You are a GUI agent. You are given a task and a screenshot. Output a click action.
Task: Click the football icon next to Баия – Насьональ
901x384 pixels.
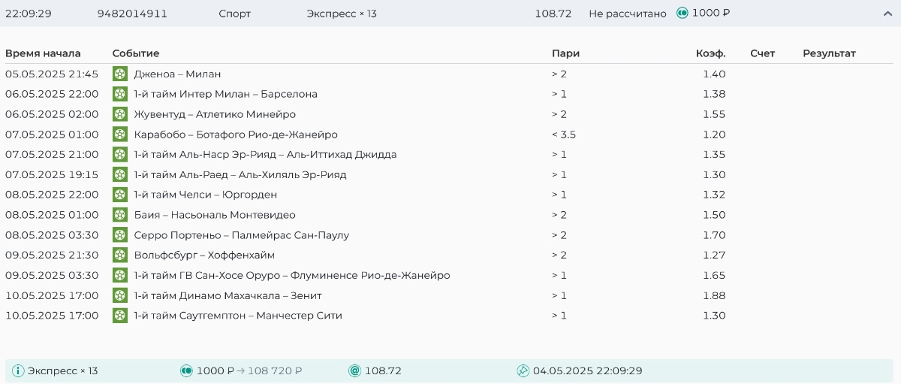coord(120,215)
